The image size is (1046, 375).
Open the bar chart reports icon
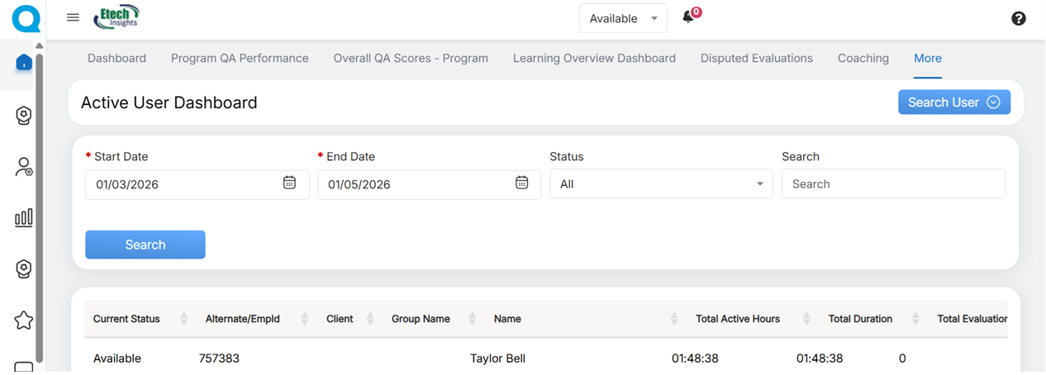[24, 217]
